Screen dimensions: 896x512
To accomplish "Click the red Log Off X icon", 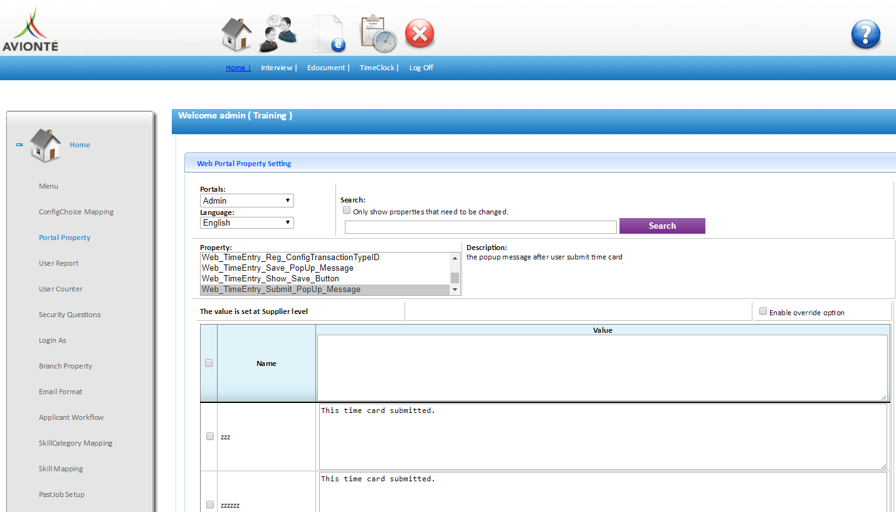I will click(x=420, y=34).
